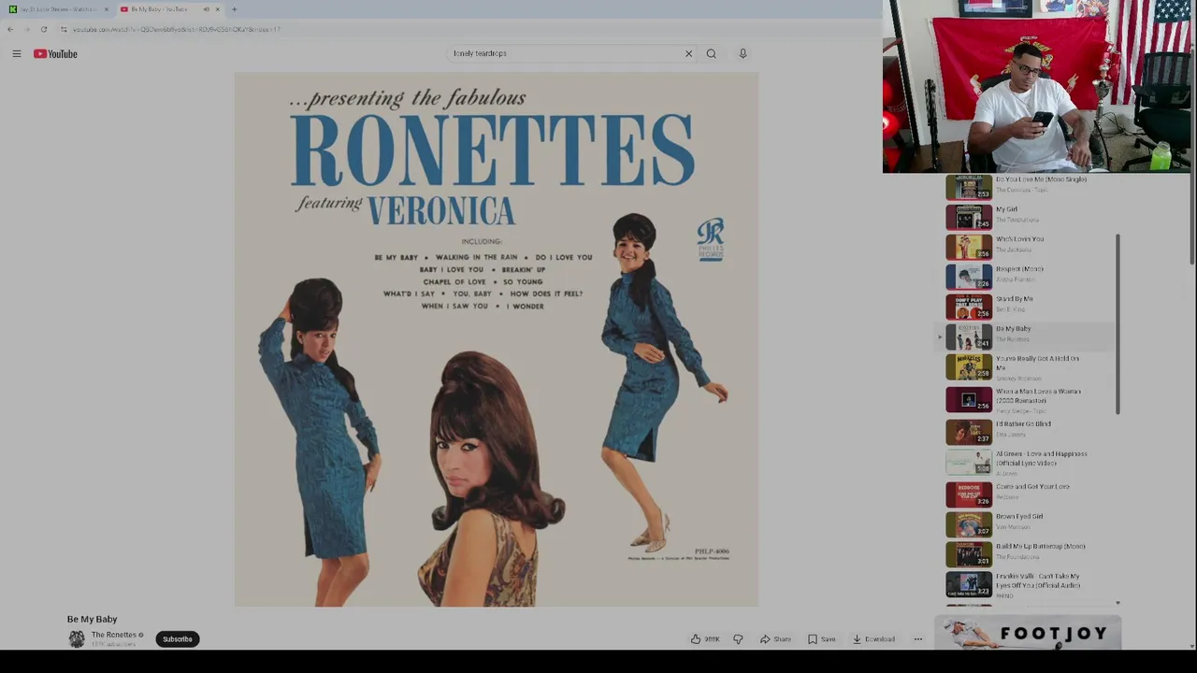Dislike the video with thumbs-down

[738, 639]
